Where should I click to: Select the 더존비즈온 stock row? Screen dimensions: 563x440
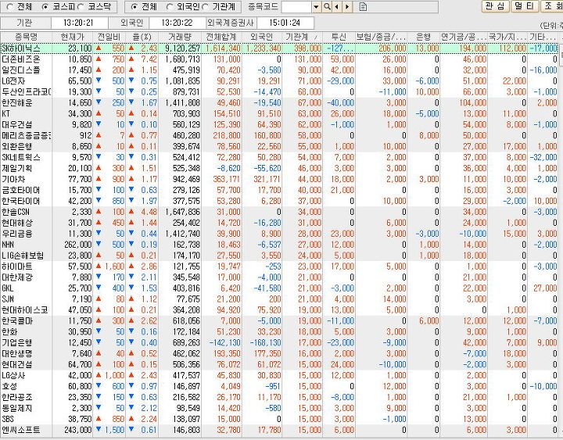(x=279, y=59)
